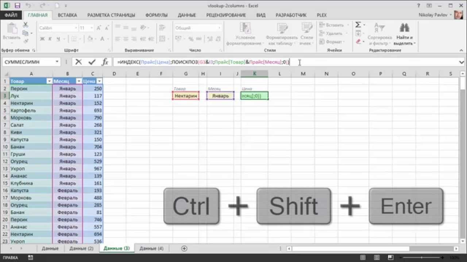Open filter dropdown for Цена column
The height and width of the screenshot is (262, 467).
[99, 81]
